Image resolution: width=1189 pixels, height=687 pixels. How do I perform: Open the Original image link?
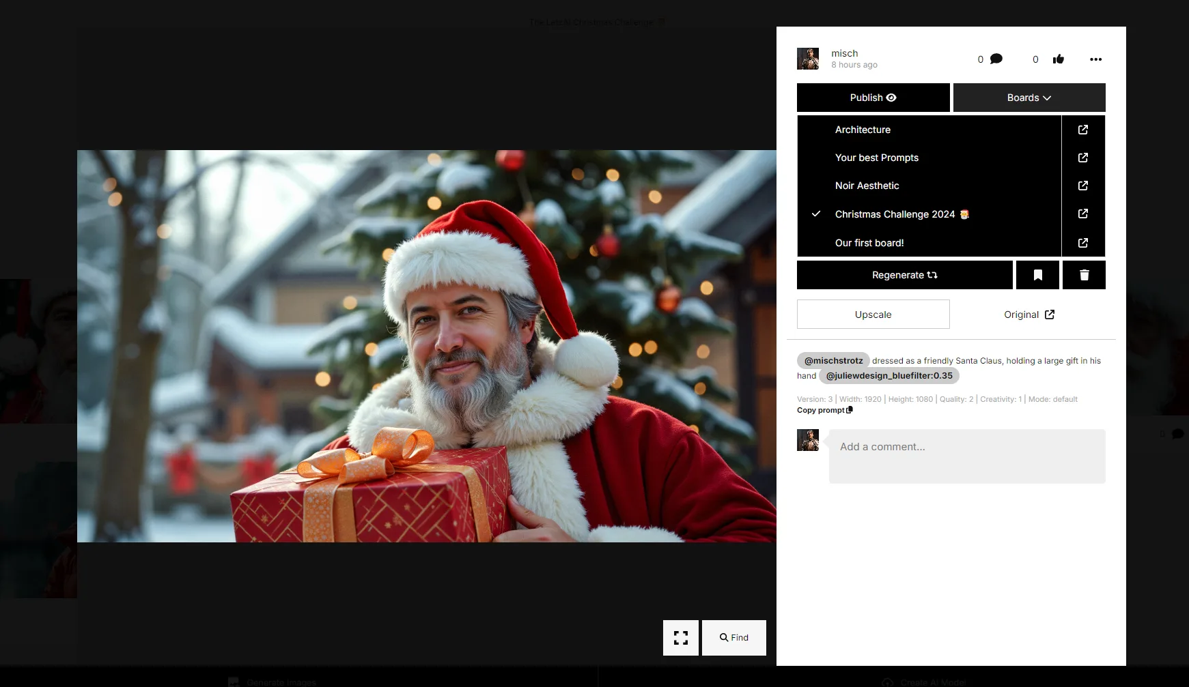pos(1029,315)
